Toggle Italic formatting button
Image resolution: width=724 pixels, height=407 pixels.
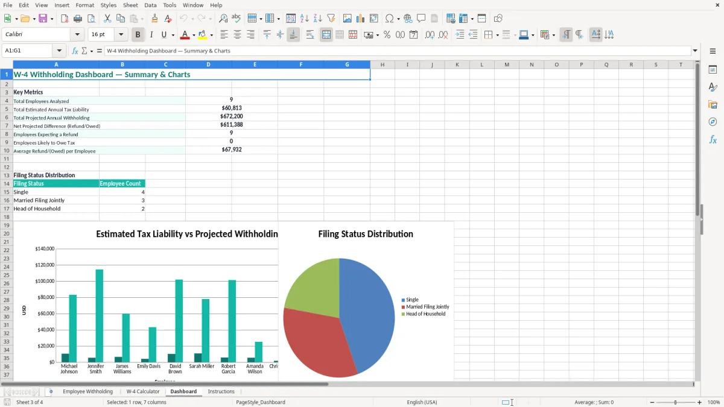click(x=151, y=35)
